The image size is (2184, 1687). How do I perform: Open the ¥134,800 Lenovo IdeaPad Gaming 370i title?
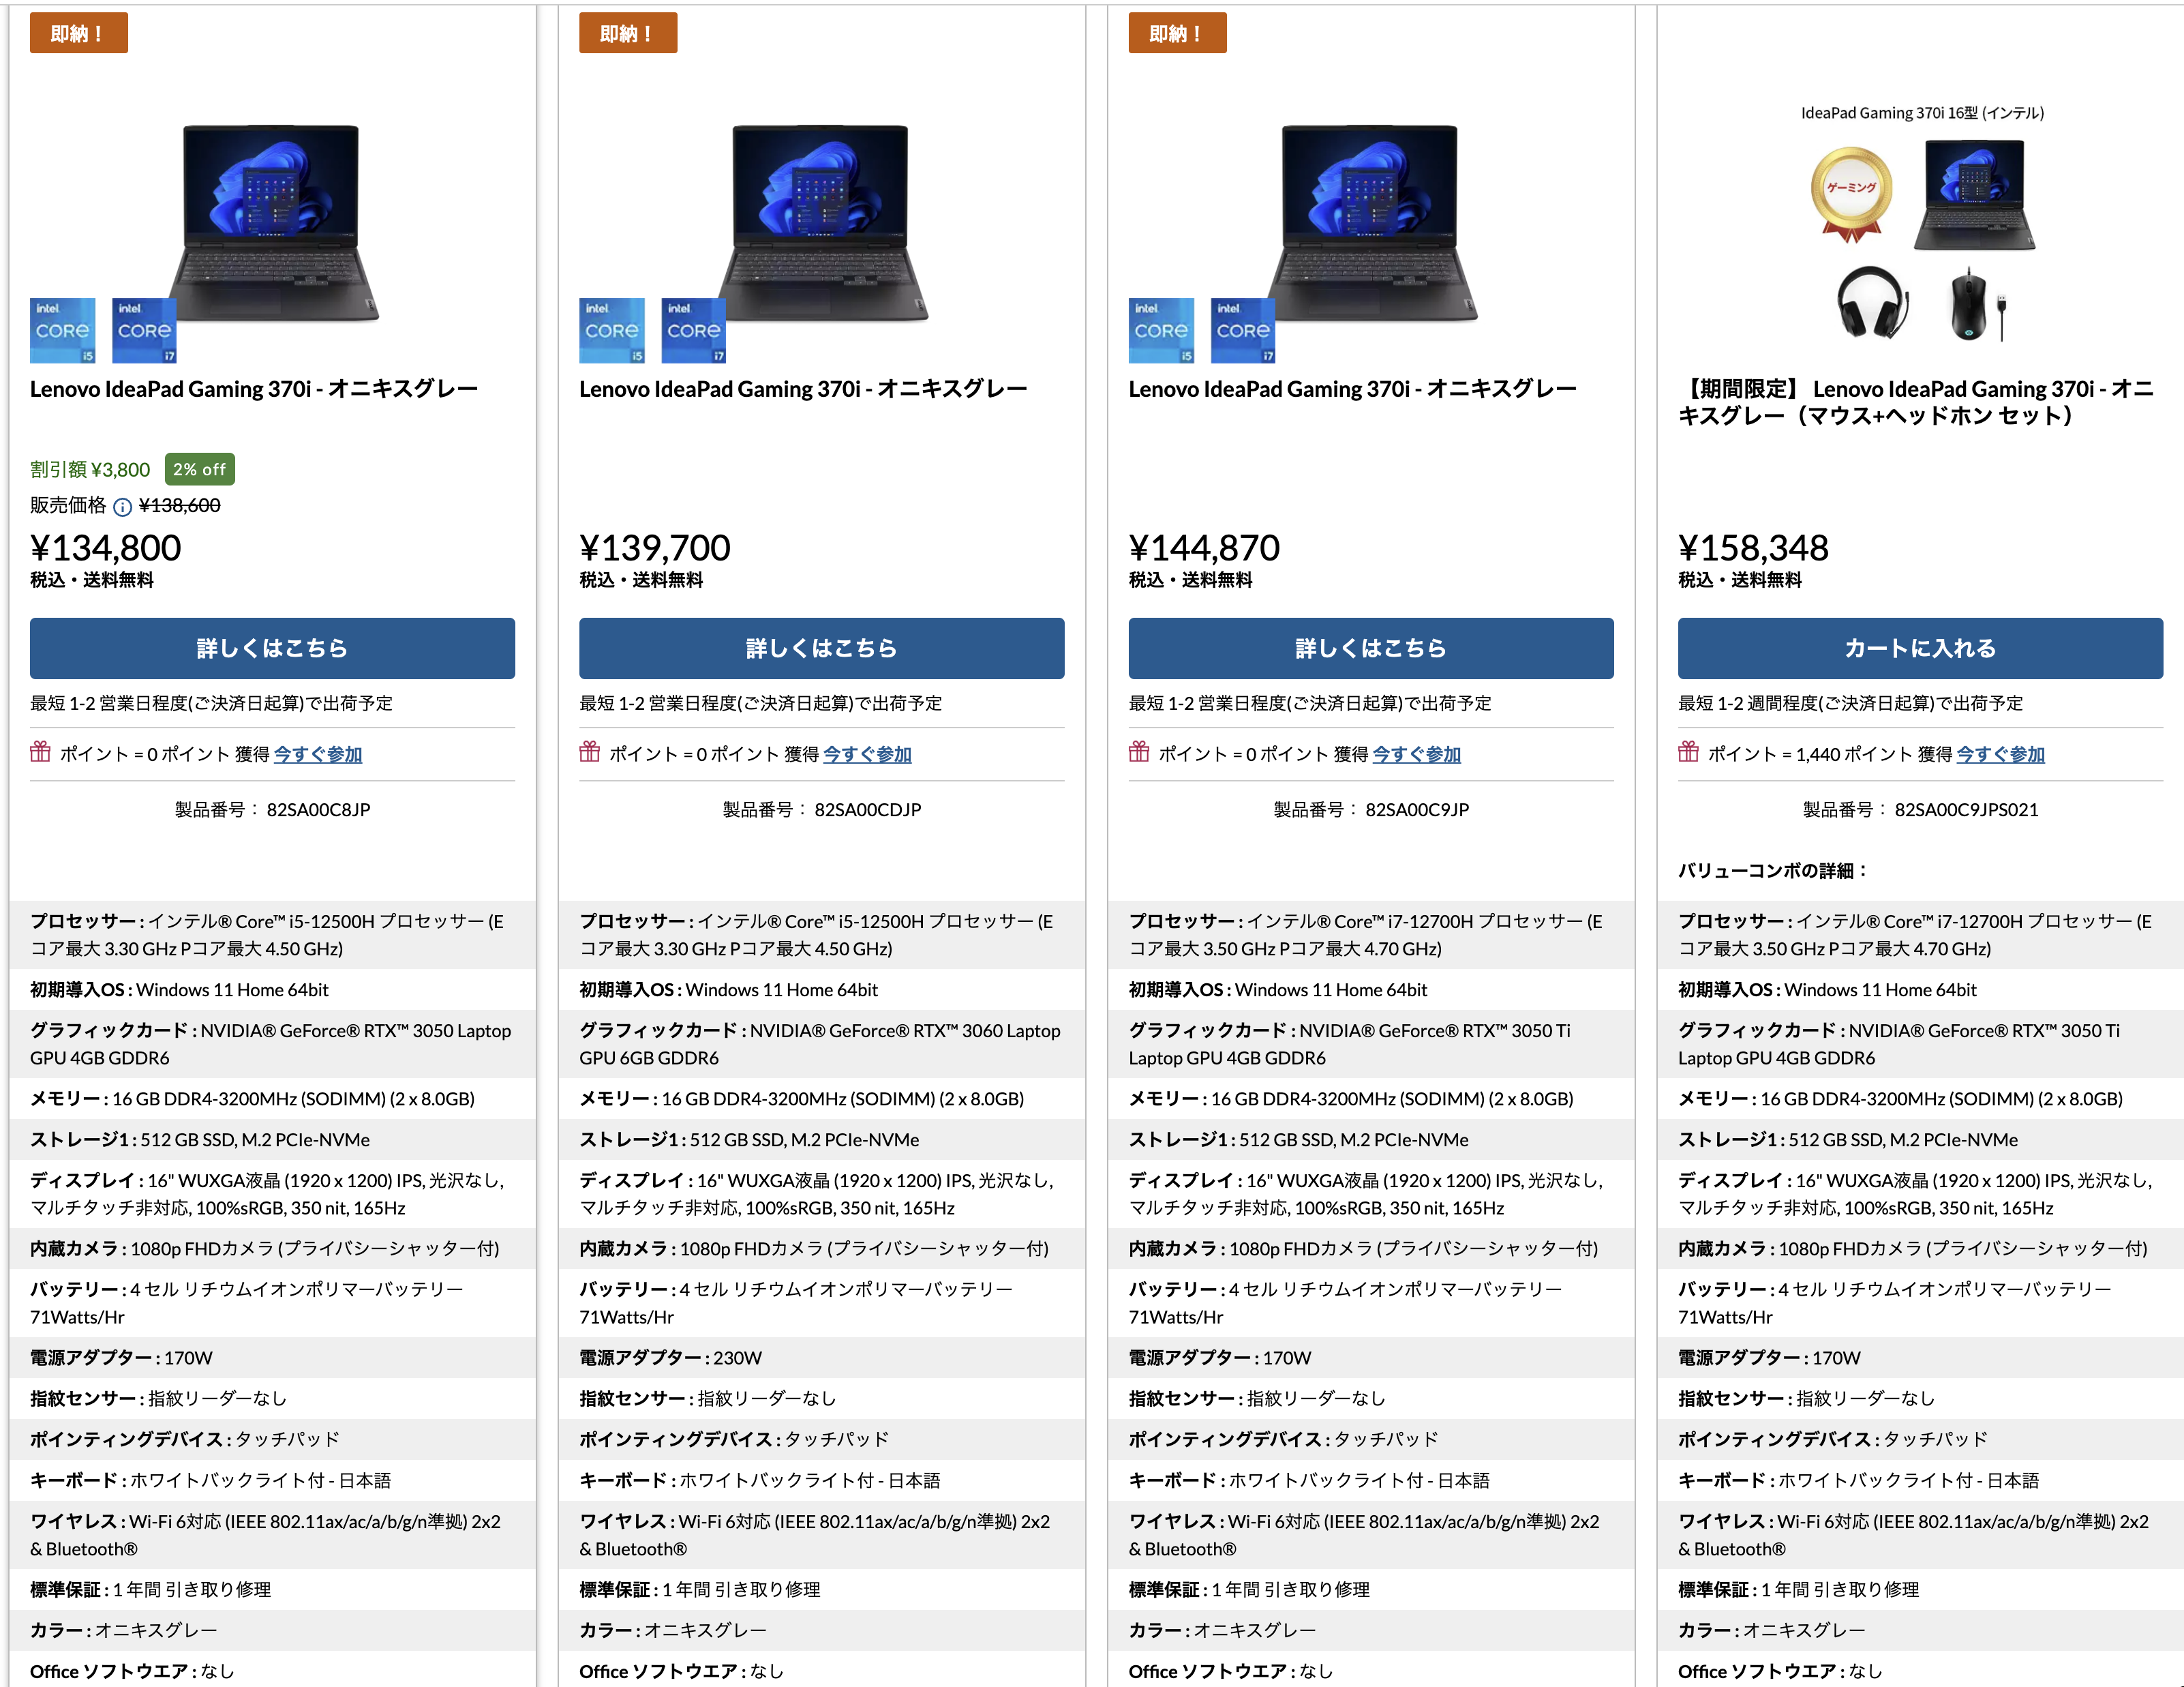[254, 389]
